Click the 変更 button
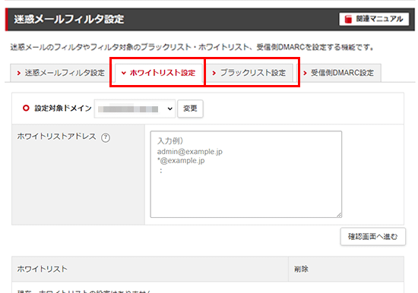418x293 pixels. pos(190,109)
